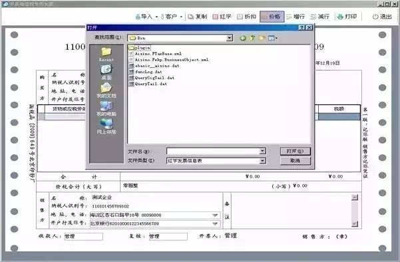Select file Aisino.Fwkp.BusinessObject.xml
The image size is (400, 262).
[168, 60]
